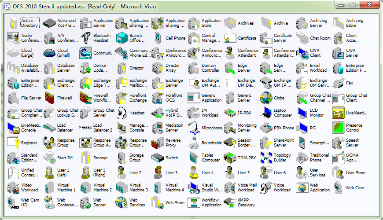The width and height of the screenshot is (383, 220).
Task: Select the Roundtable device icon
Action: point(194,143)
